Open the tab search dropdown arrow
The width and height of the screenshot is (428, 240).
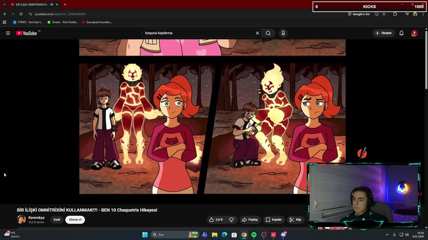[x=4, y=4]
